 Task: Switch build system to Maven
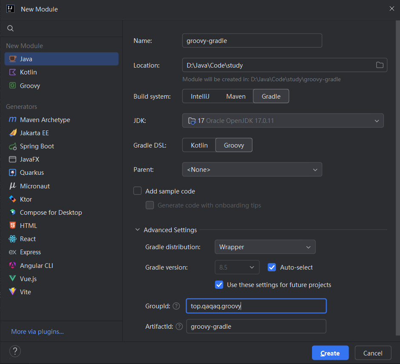(235, 97)
